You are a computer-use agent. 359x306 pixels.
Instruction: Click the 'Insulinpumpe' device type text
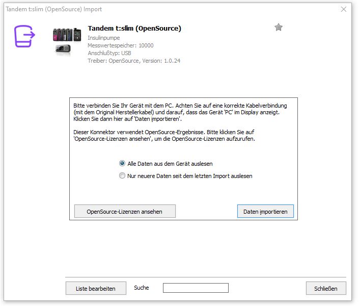(x=104, y=38)
